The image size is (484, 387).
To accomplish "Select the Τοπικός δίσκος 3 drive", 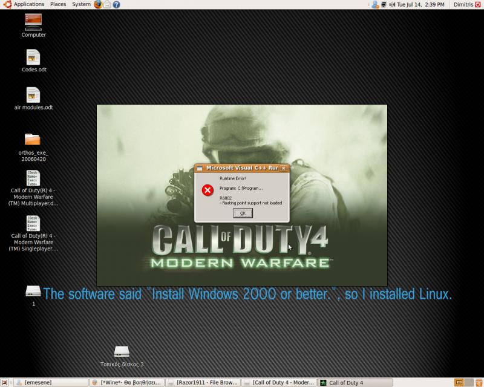I will coord(122,356).
